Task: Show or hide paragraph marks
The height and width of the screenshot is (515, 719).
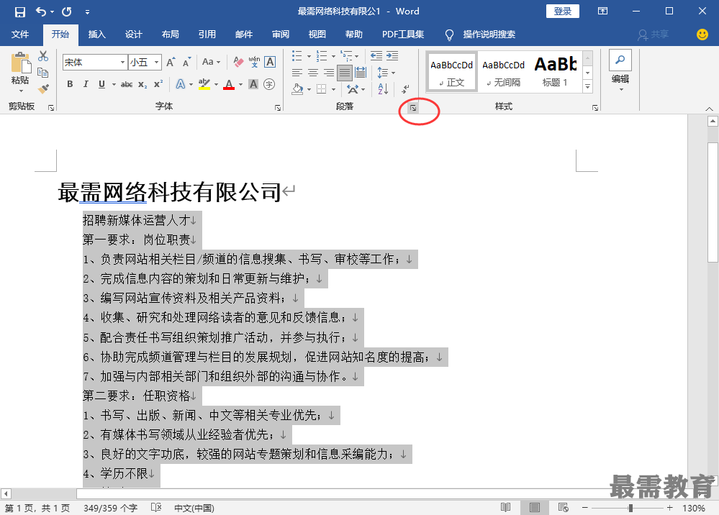Action: coord(406,89)
